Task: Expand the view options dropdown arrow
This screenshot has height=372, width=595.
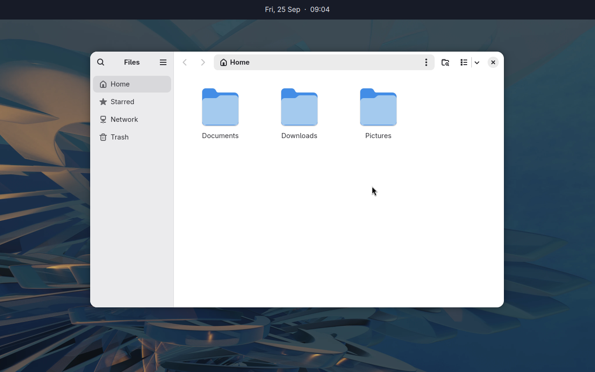Action: pyautogui.click(x=477, y=62)
